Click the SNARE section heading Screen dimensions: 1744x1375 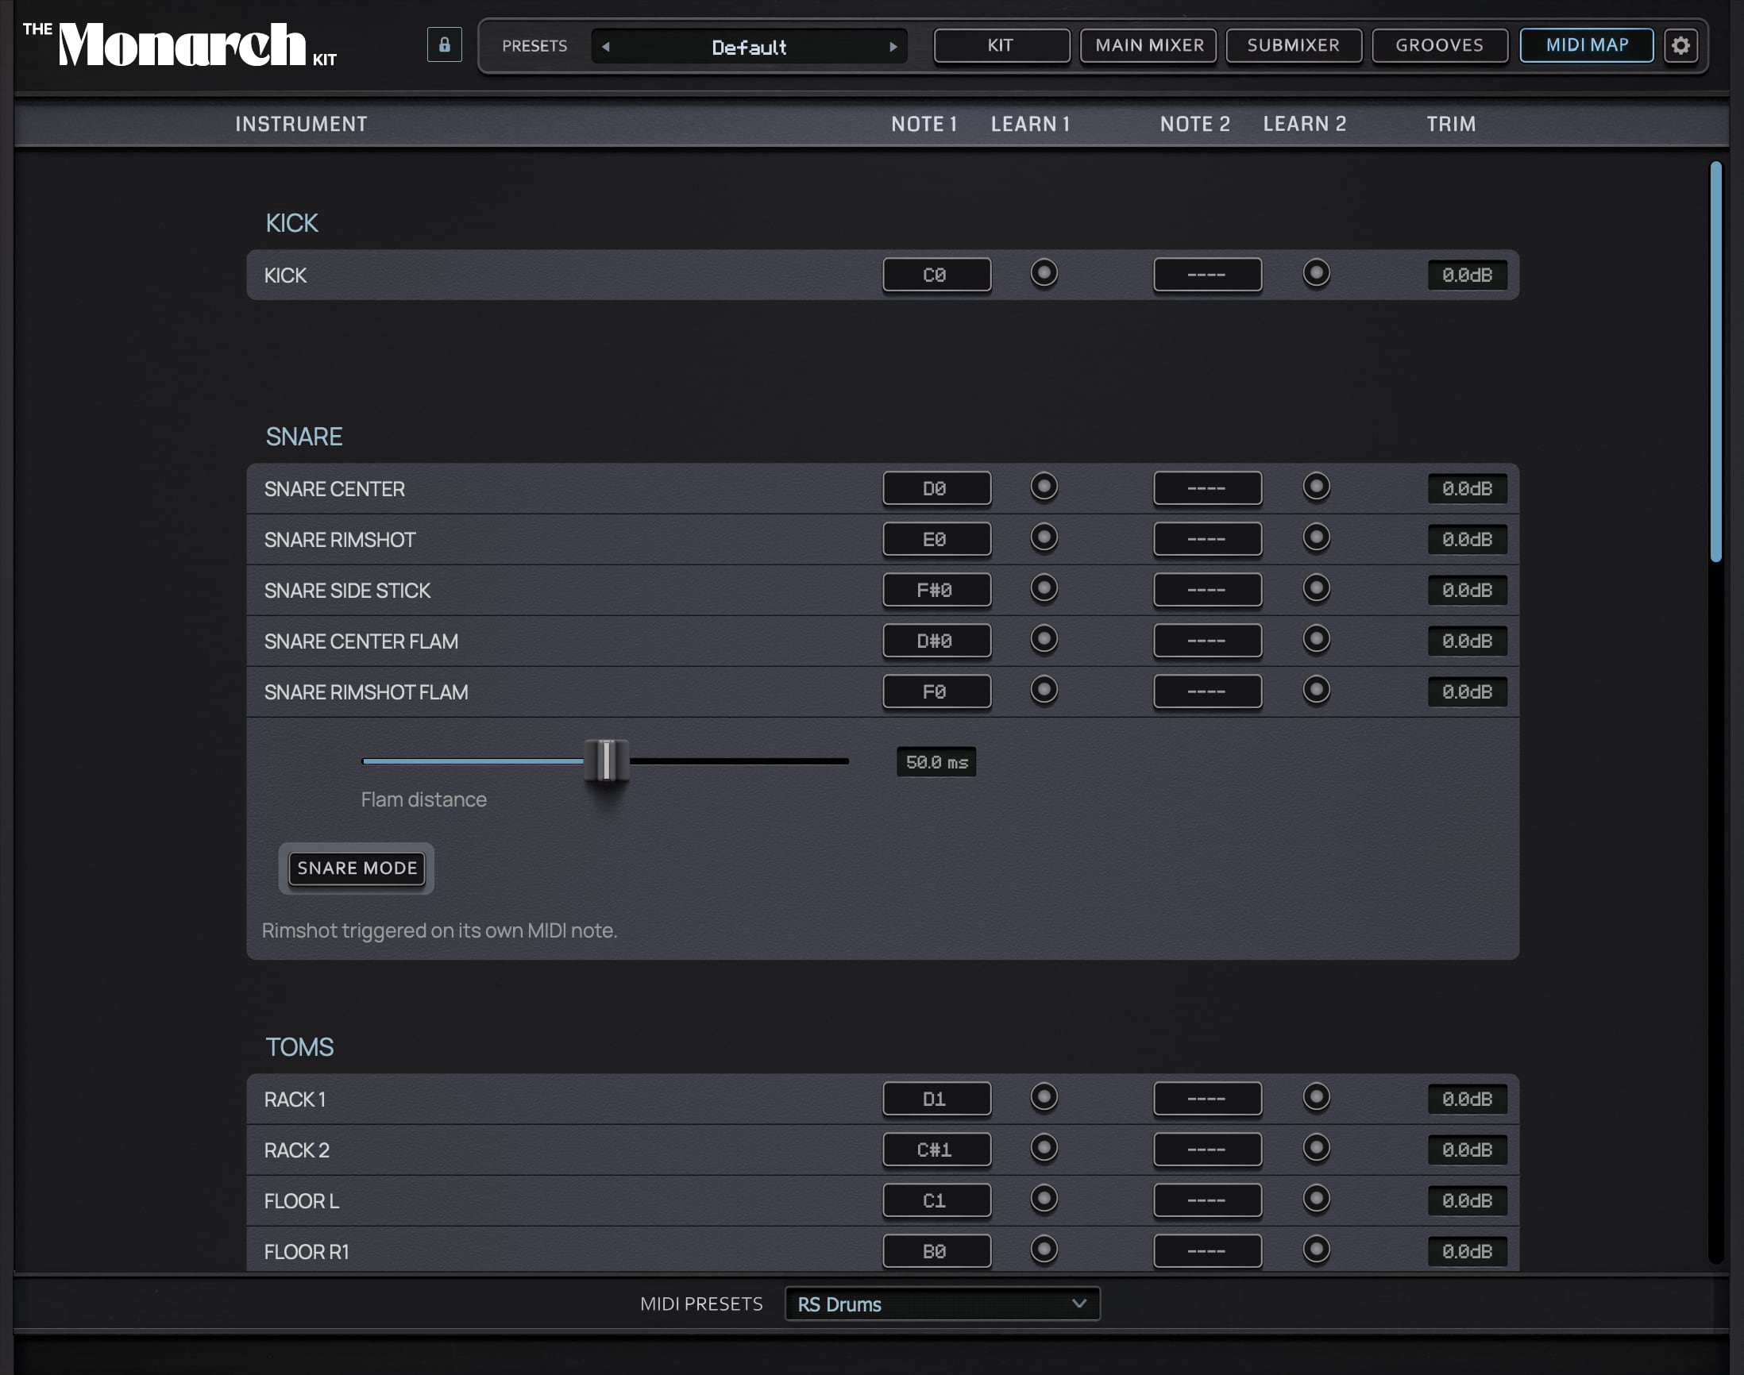tap(303, 437)
